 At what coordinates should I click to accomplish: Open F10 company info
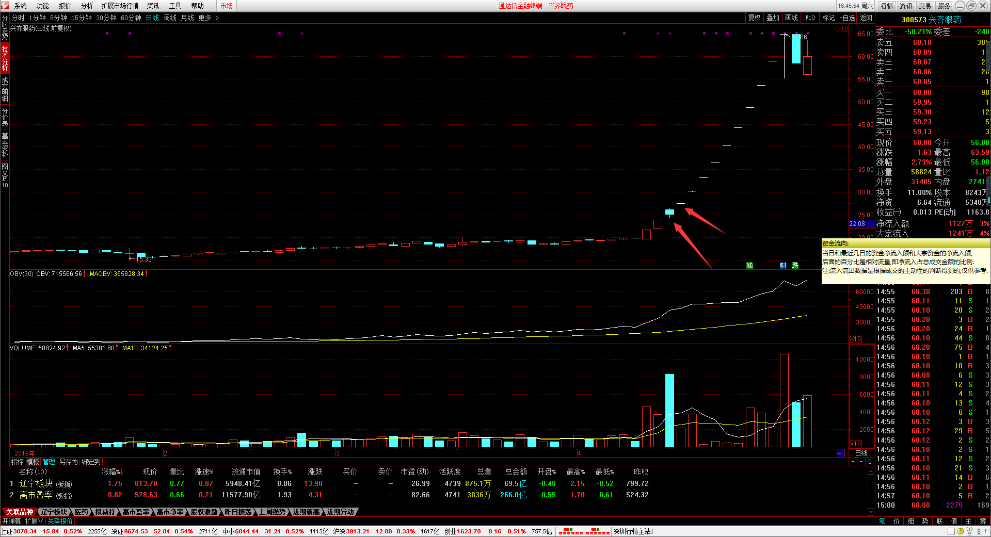click(x=810, y=18)
